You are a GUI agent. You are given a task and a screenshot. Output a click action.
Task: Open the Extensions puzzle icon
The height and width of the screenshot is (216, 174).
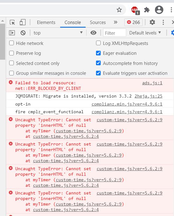click(x=147, y=10)
